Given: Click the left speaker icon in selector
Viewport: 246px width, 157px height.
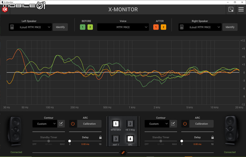Looking at the screenshot, I should click(12, 27).
